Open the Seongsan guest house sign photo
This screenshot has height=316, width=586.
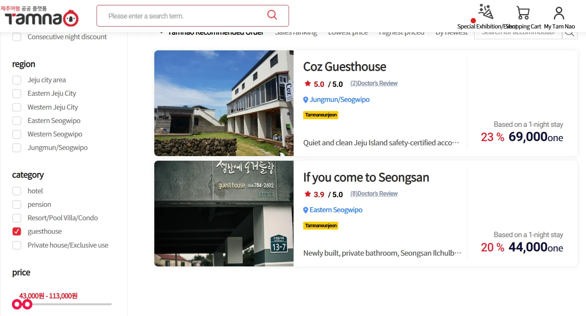coord(224,213)
